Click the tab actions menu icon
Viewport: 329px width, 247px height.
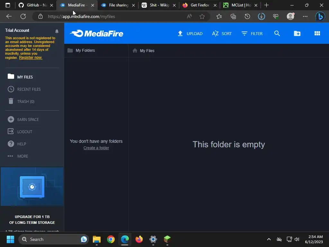point(8,5)
